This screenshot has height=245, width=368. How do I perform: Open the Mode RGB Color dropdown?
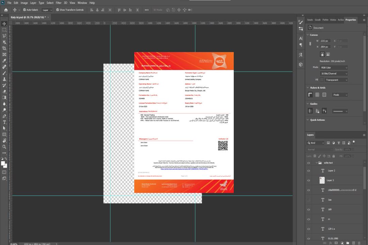334,68
